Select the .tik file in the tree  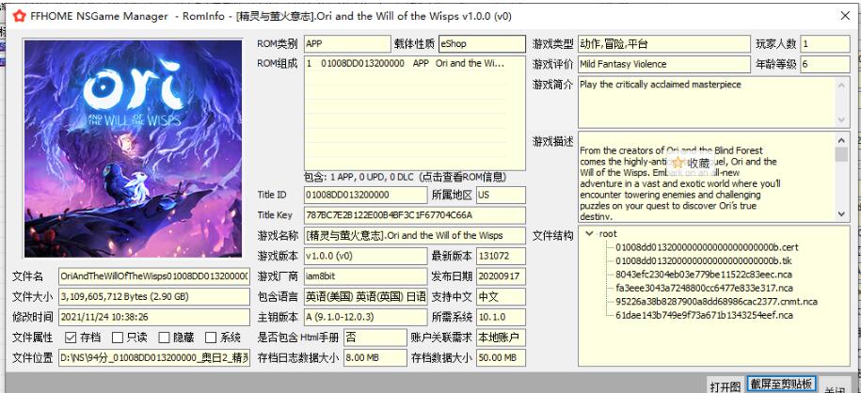(705, 260)
